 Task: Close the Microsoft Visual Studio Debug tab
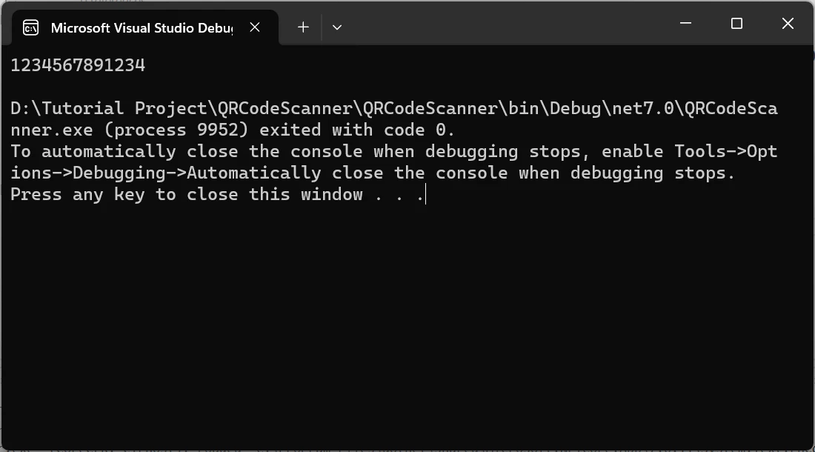[x=255, y=27]
